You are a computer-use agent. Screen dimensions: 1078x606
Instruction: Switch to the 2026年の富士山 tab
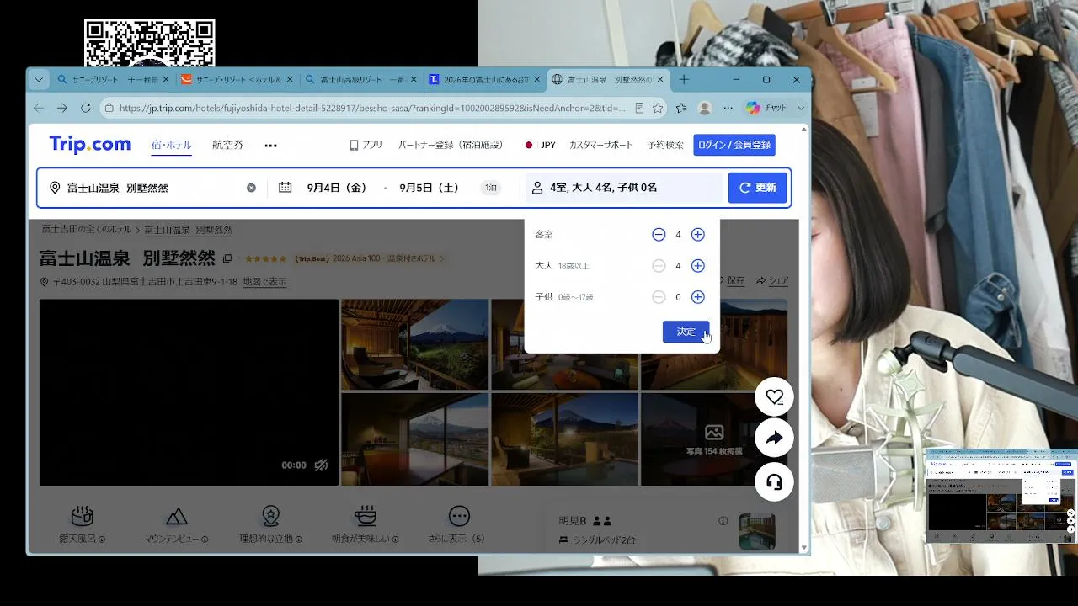[483, 80]
